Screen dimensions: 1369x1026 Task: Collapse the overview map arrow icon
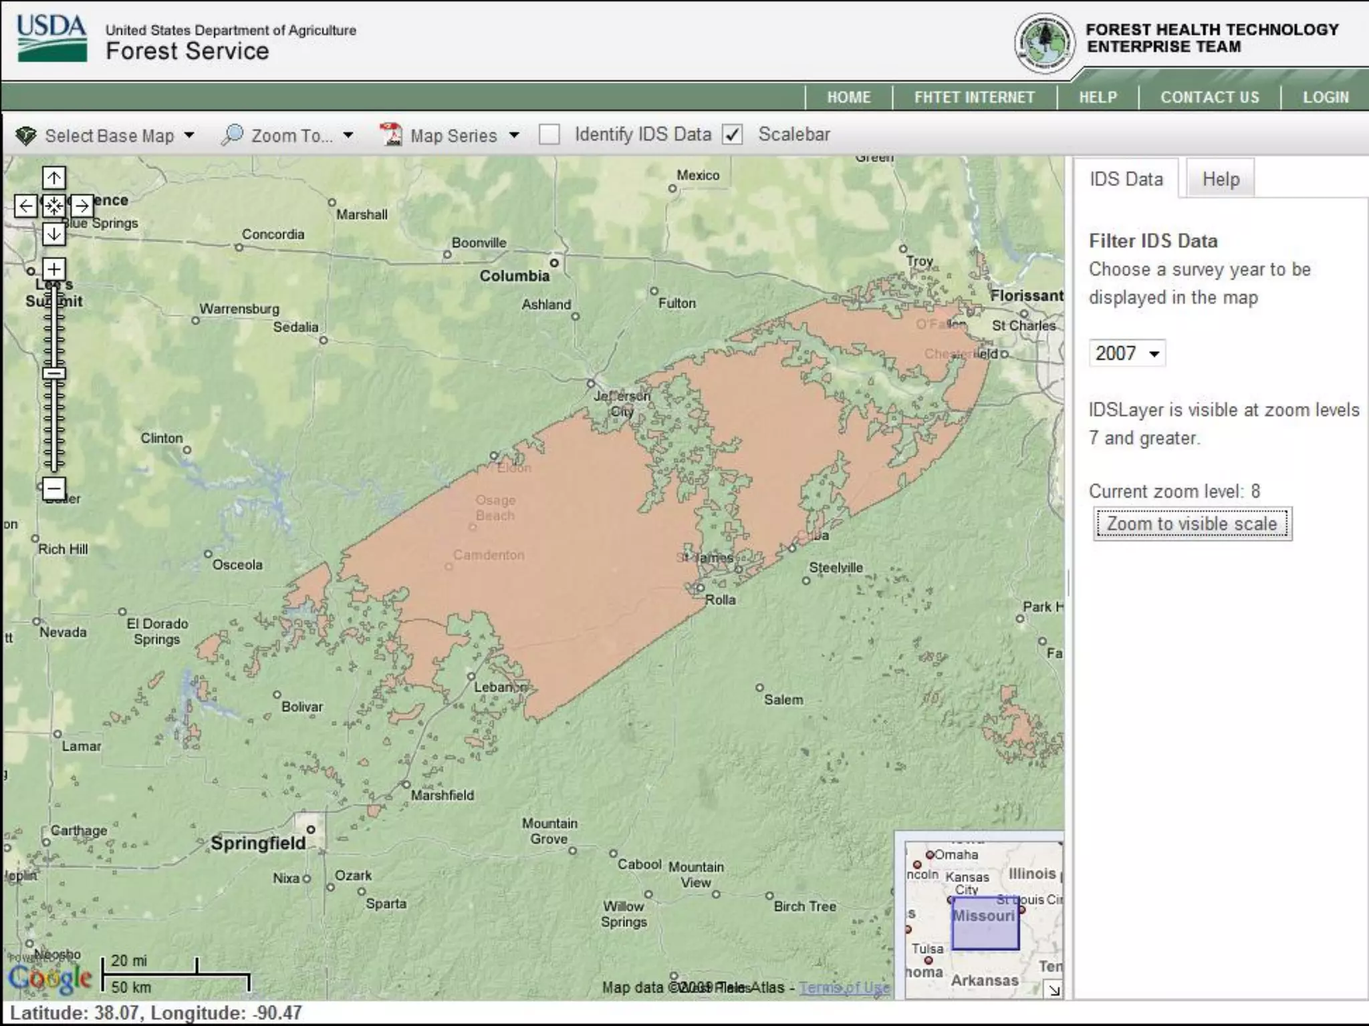[1054, 990]
